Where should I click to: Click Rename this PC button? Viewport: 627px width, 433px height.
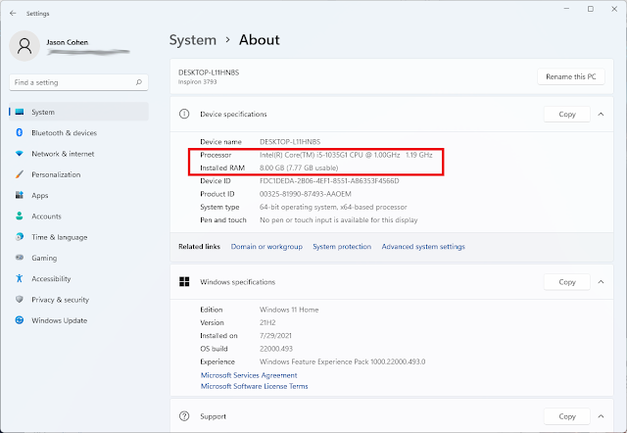tap(570, 76)
